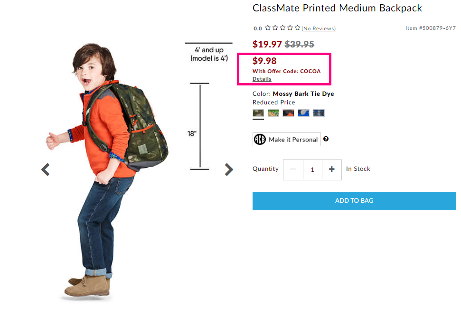Open the offer code Details link
Image resolution: width=461 pixels, height=309 pixels.
point(262,79)
